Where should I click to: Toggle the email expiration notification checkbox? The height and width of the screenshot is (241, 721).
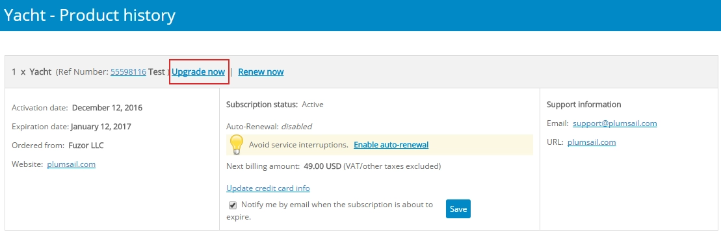tap(233, 205)
